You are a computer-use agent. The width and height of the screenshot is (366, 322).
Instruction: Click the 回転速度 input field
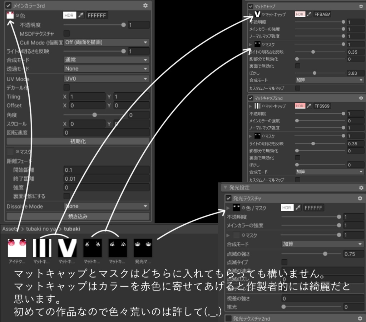click(107, 133)
